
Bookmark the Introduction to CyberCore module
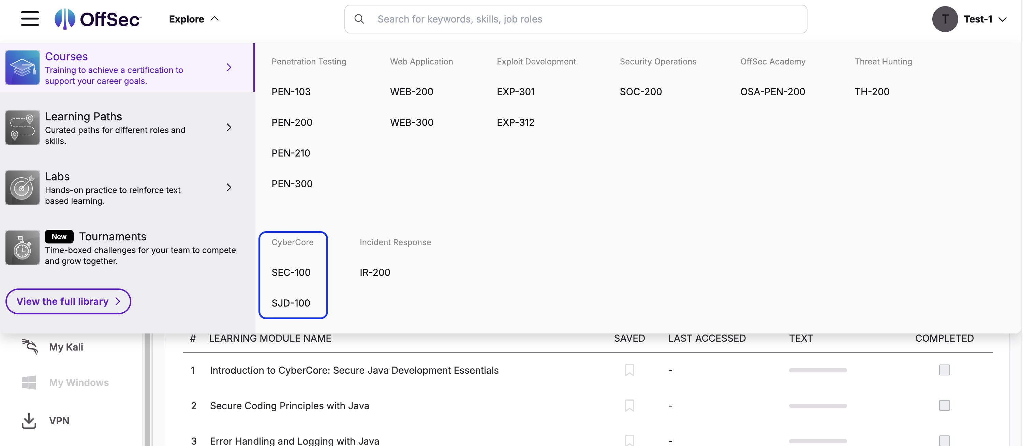(629, 370)
